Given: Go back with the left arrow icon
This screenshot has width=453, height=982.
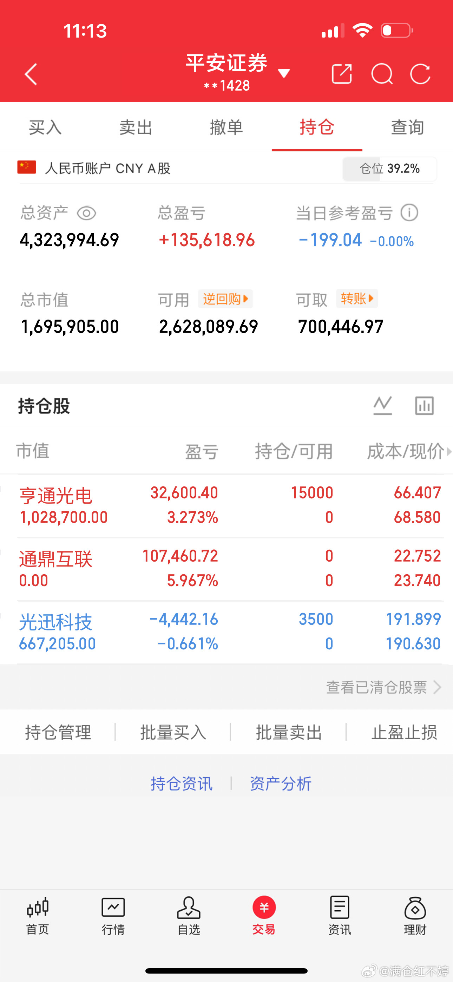Looking at the screenshot, I should (x=31, y=74).
